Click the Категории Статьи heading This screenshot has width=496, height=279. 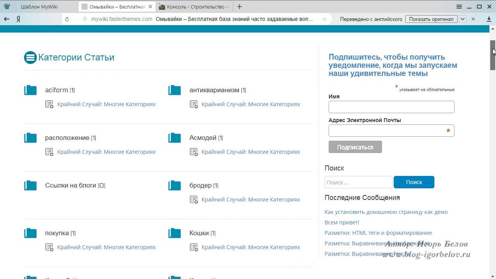pyautogui.click(x=76, y=57)
